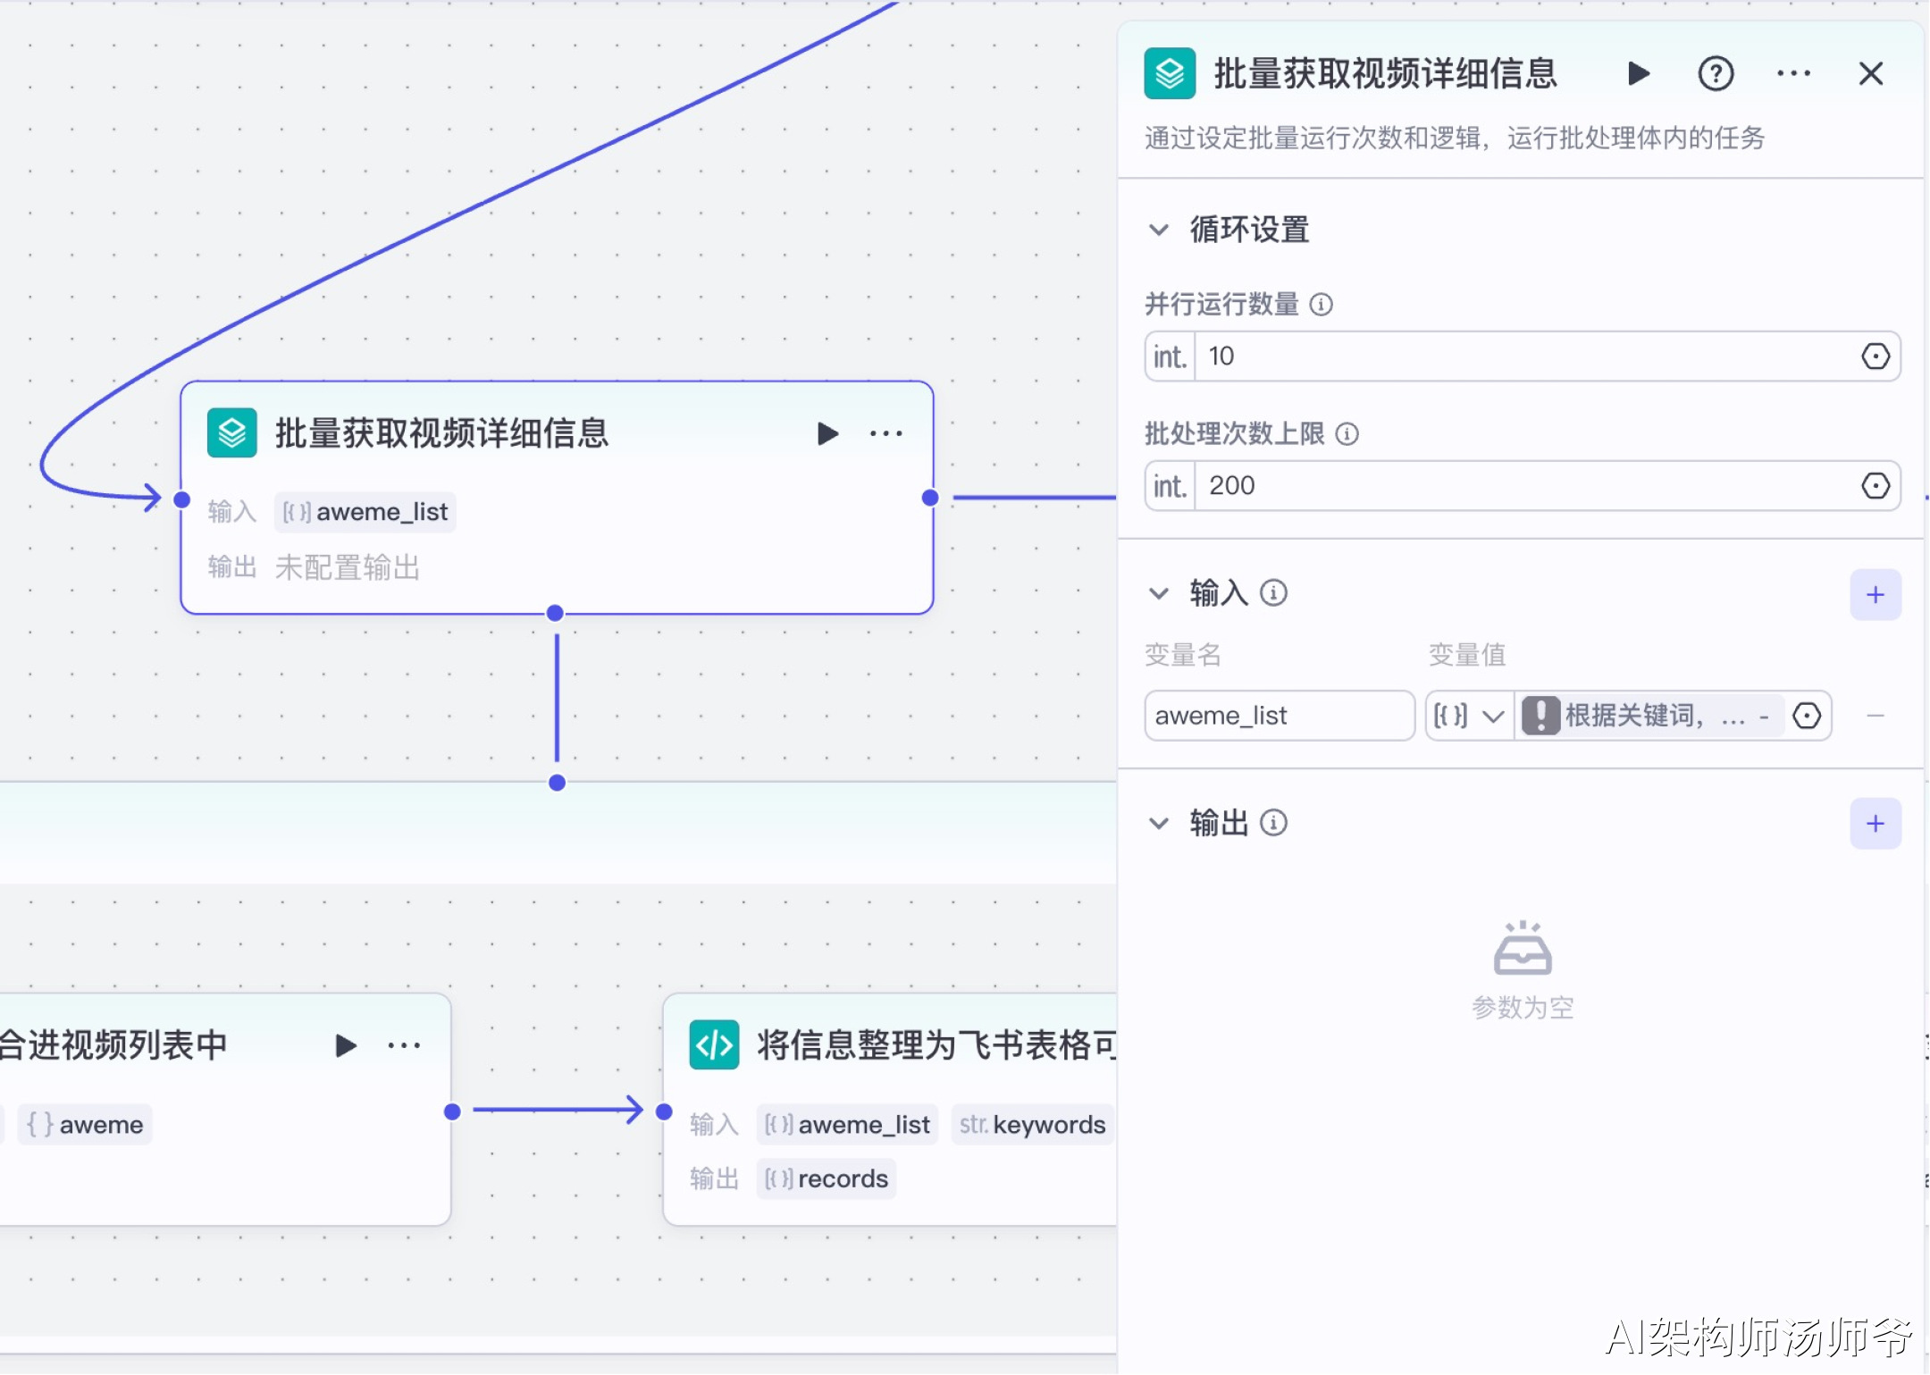This screenshot has height=1375, width=1930.
Task: Open ellipsis menu on 批量获取视频详细信息 node
Action: point(885,434)
